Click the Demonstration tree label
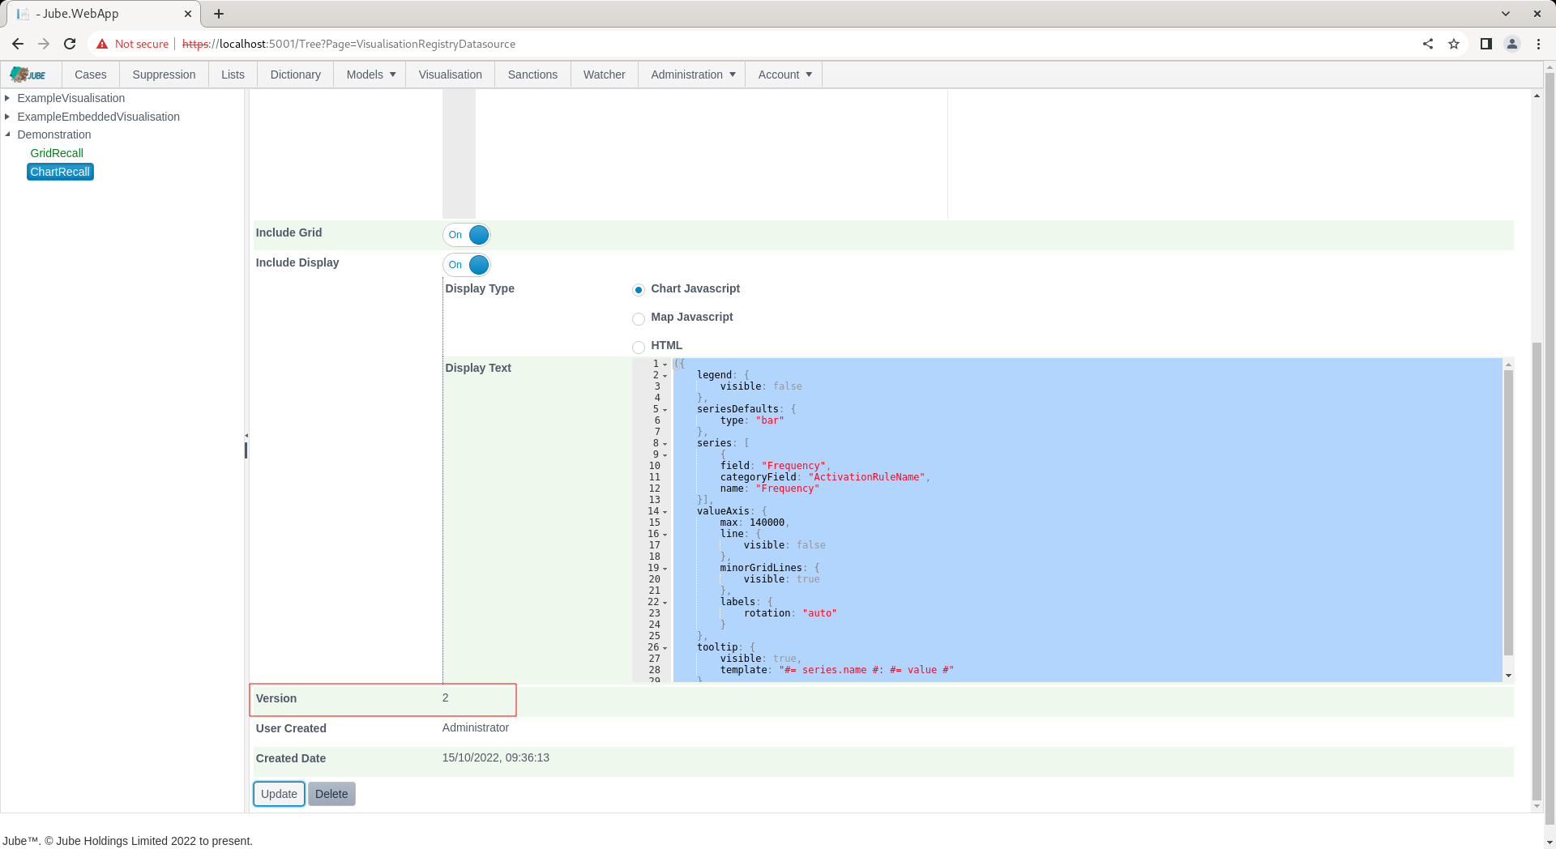Viewport: 1556px width, 849px height. [x=54, y=134]
